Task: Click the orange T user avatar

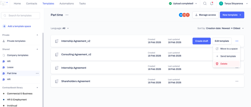Action: pos(188,15)
